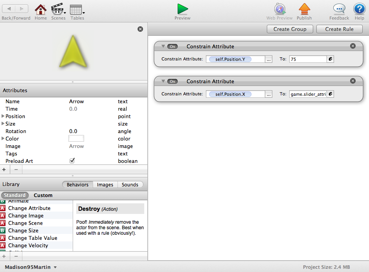Screen dimensions: 369x272
Task: Select Change Attribute in the library
Action: [x=36, y=208]
